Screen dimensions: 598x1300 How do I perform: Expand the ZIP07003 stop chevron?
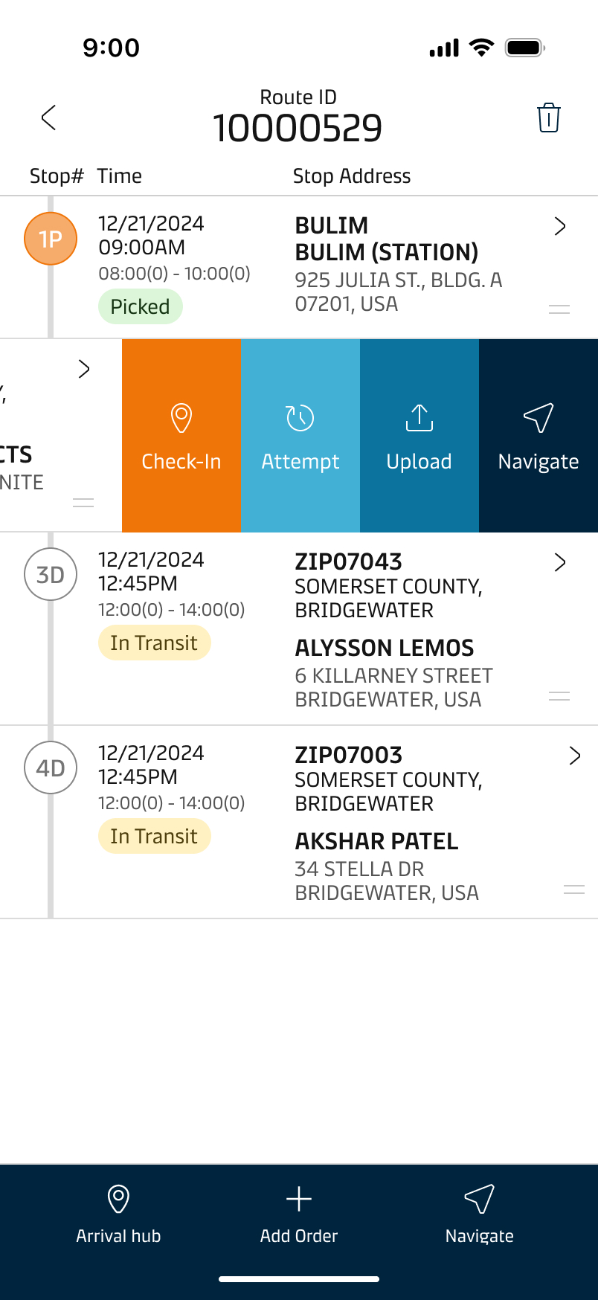pos(575,756)
